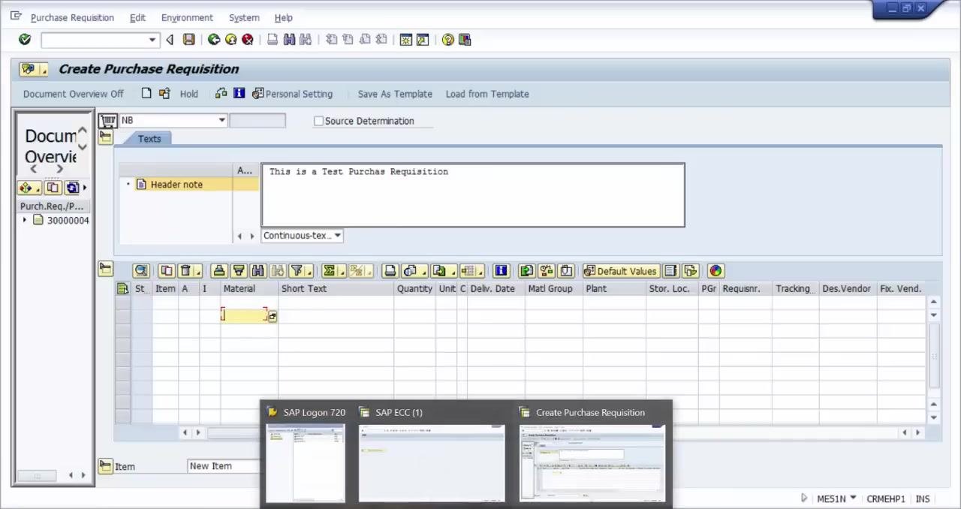Toggle the Source Determination checkbox
Viewport: 961px width, 509px height.
click(x=318, y=121)
